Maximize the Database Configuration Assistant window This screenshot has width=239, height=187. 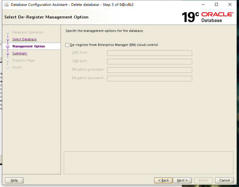coord(216,5)
